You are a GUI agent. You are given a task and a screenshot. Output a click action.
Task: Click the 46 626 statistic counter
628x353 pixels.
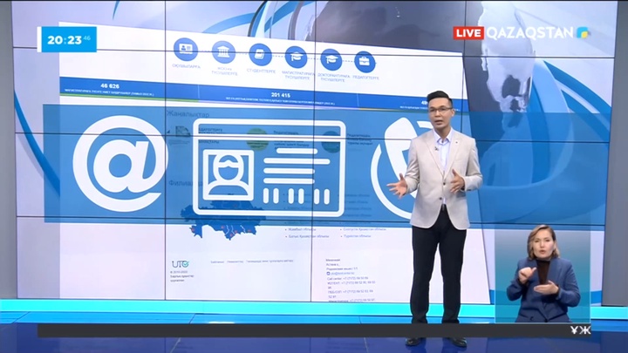tap(110, 85)
